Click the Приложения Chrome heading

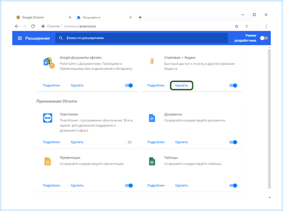coord(57,102)
